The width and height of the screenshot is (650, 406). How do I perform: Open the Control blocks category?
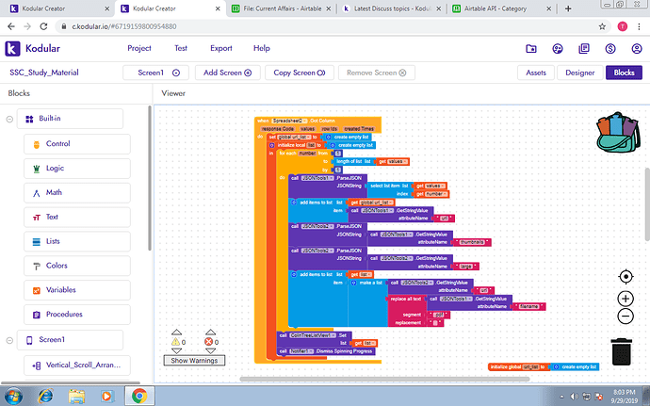tap(77, 144)
